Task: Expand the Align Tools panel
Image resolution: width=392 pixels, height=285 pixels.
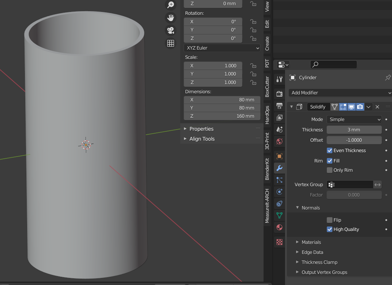Action: [202, 139]
